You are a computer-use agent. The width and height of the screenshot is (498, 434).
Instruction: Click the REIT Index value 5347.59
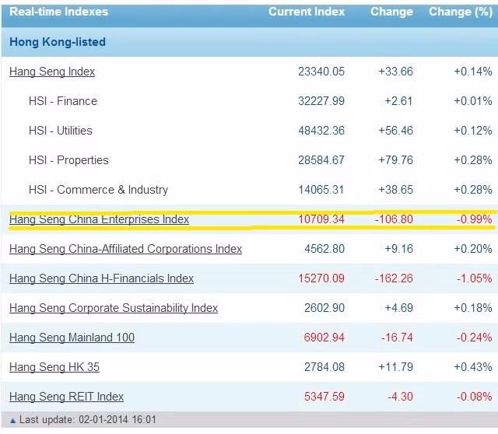coord(324,396)
